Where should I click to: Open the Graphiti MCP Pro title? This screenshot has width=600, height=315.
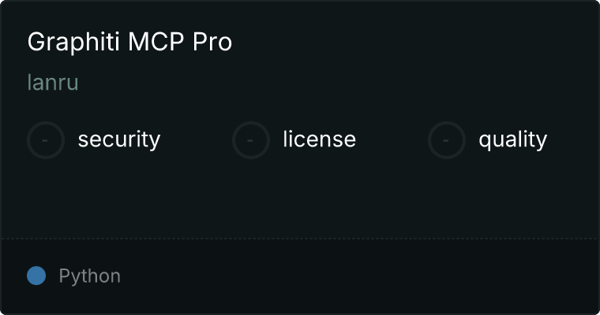pyautogui.click(x=129, y=42)
